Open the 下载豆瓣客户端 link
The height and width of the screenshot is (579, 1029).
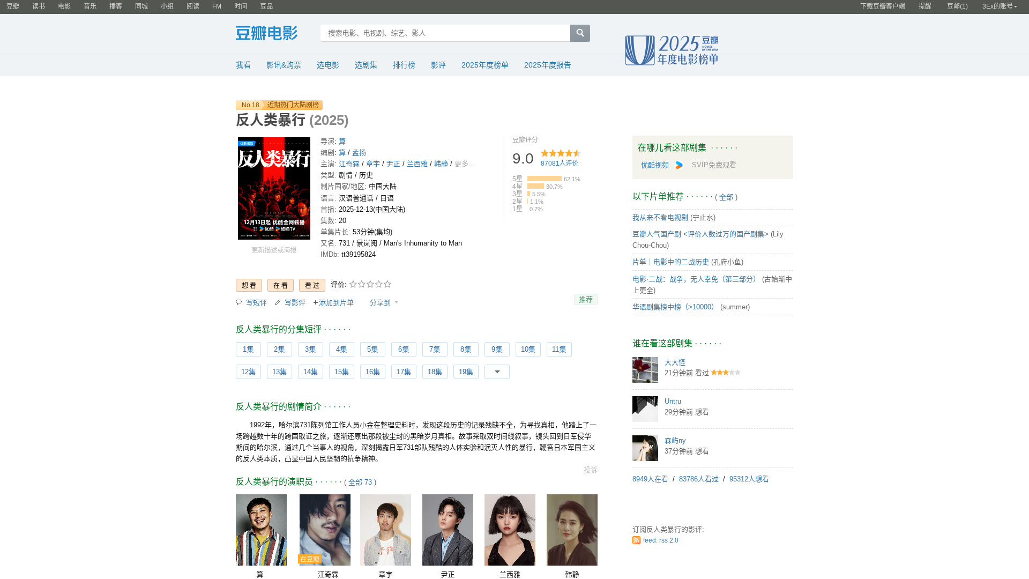click(883, 6)
